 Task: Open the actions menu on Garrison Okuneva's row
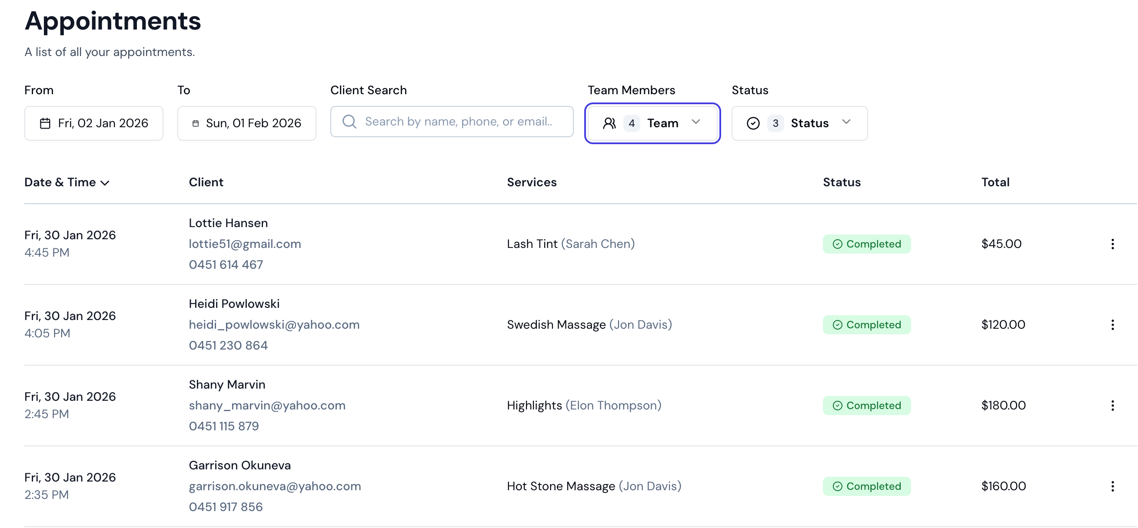click(1113, 486)
